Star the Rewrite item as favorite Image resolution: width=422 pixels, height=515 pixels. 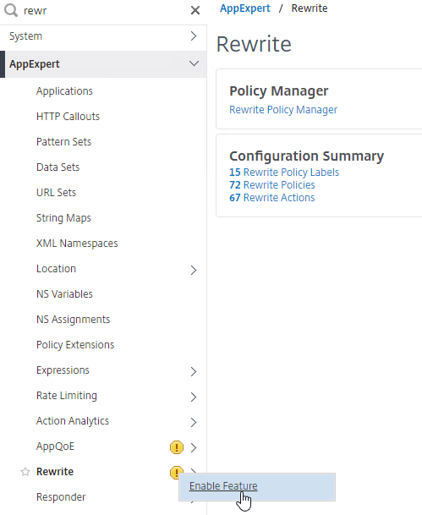click(25, 472)
